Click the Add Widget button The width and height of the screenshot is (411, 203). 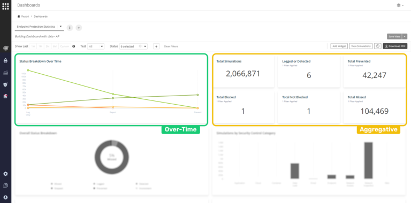click(x=339, y=46)
